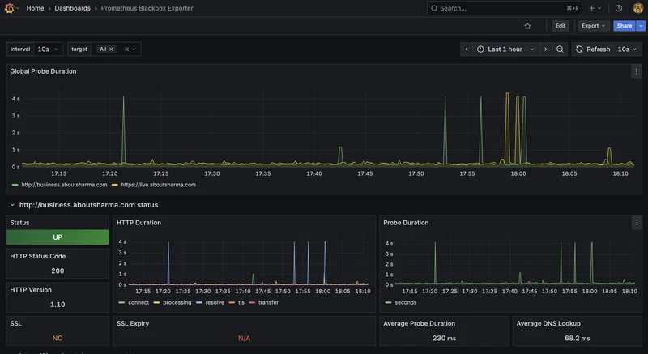The height and width of the screenshot is (354, 648).
Task: Click the Edit dashboard button
Action: 560,26
